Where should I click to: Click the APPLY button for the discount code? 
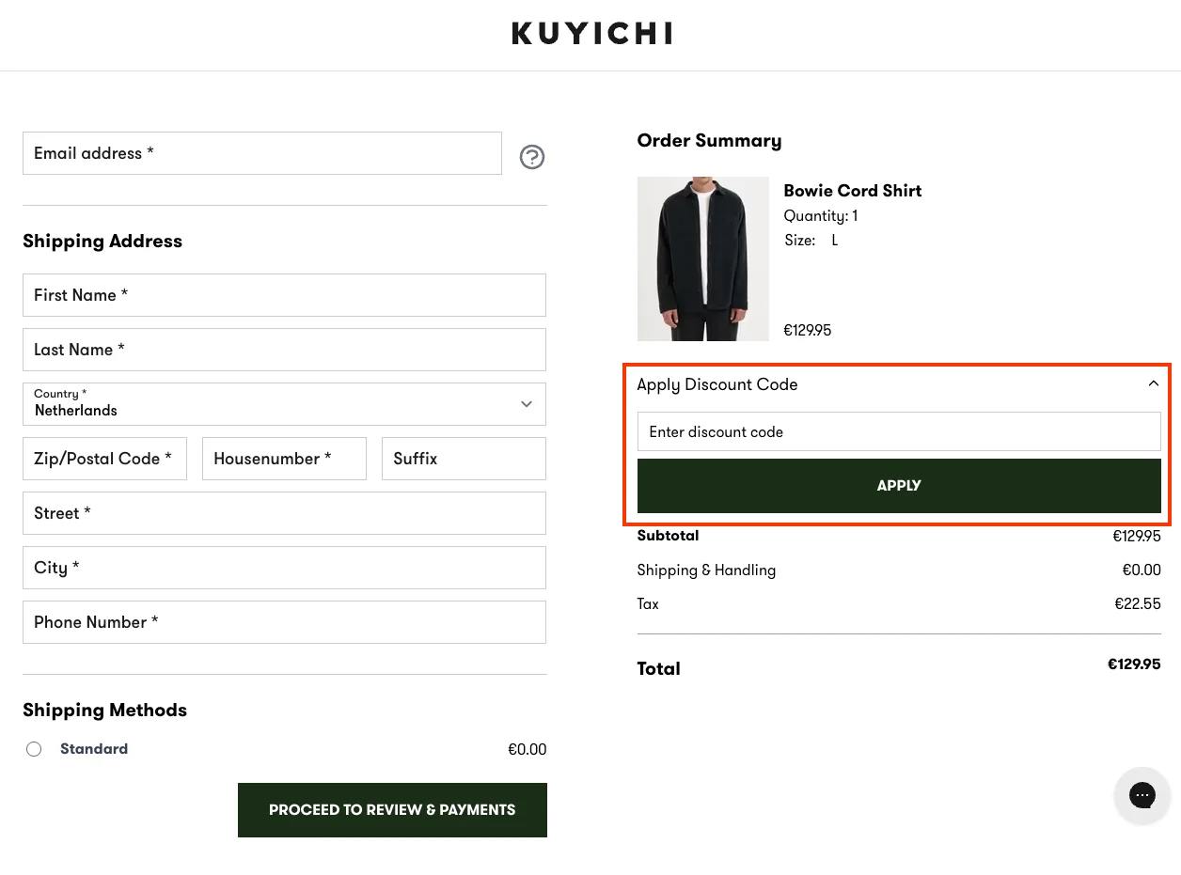pos(898,485)
